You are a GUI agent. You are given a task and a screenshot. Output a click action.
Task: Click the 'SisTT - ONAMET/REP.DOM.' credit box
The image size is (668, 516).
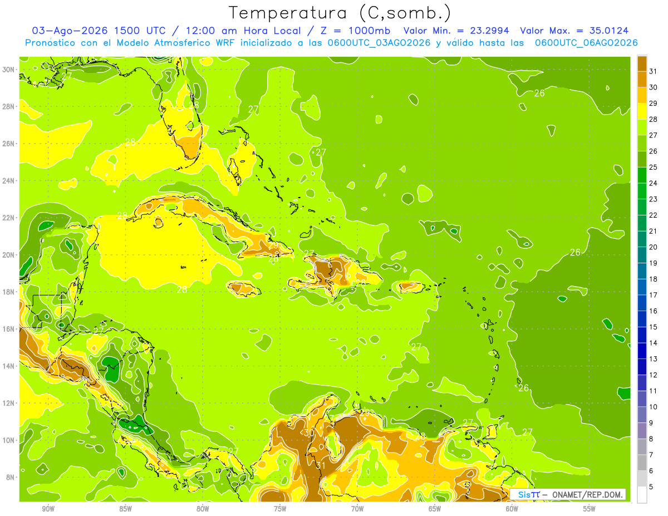tap(568, 494)
